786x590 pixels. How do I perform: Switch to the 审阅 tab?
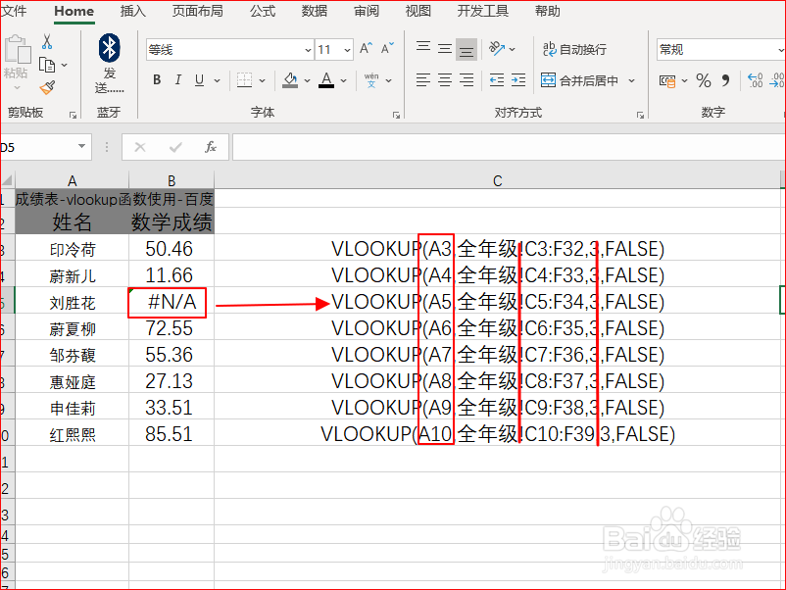(367, 11)
